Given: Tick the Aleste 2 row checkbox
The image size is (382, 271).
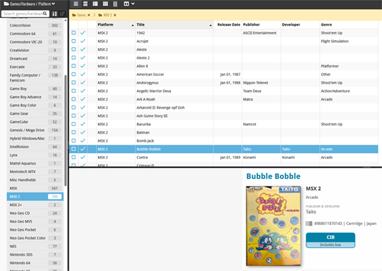Looking at the screenshot, I should (73, 58).
